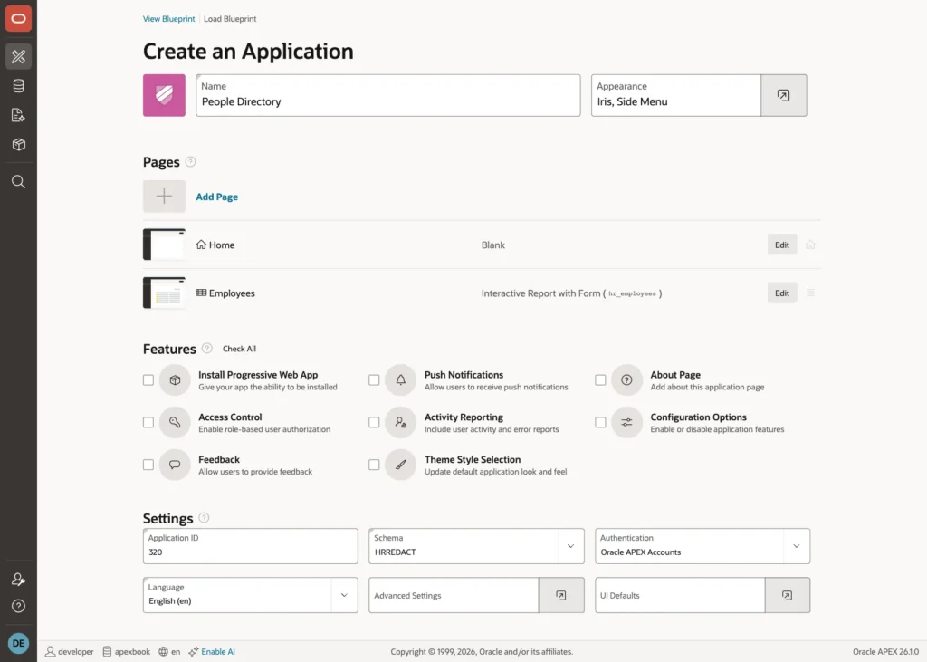
Task: Click the Appearance field showing Iris, Side Menu
Action: 675,95
